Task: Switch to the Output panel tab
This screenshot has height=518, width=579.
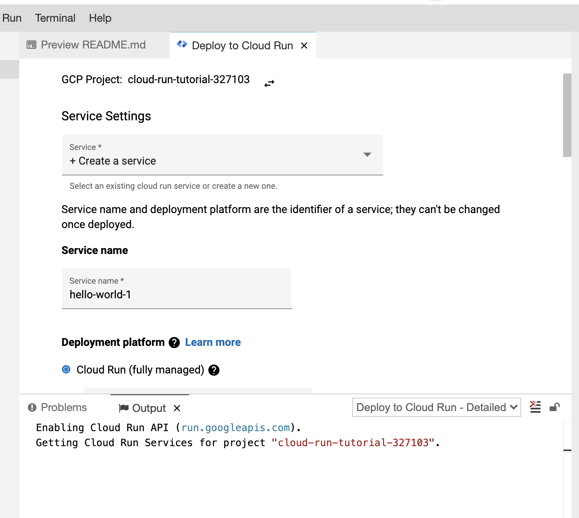Action: click(149, 408)
